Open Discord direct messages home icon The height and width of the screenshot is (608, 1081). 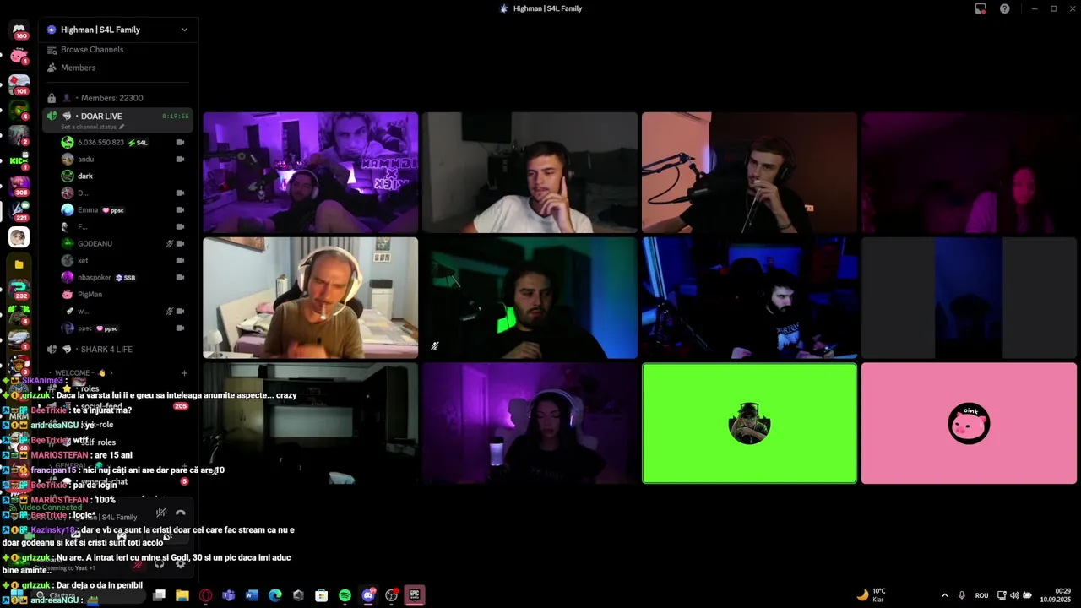coord(19,30)
